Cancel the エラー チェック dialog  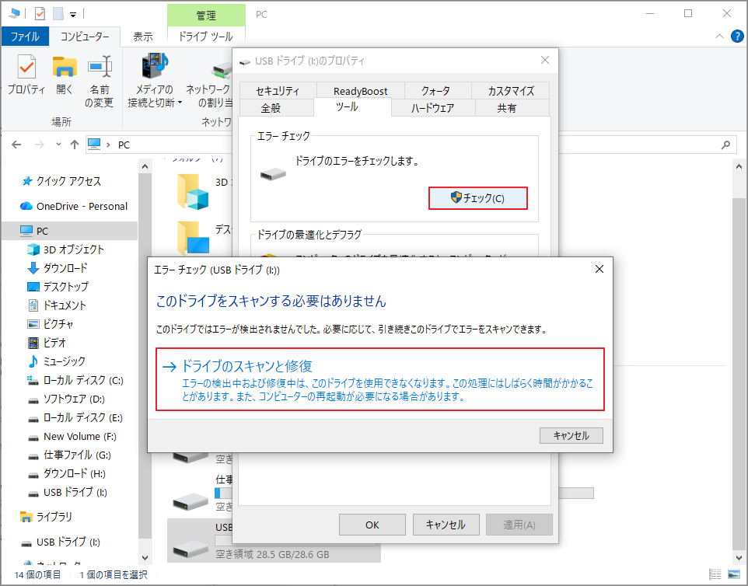point(571,435)
